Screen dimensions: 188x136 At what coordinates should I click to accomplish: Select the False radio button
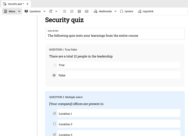[x=54, y=75]
